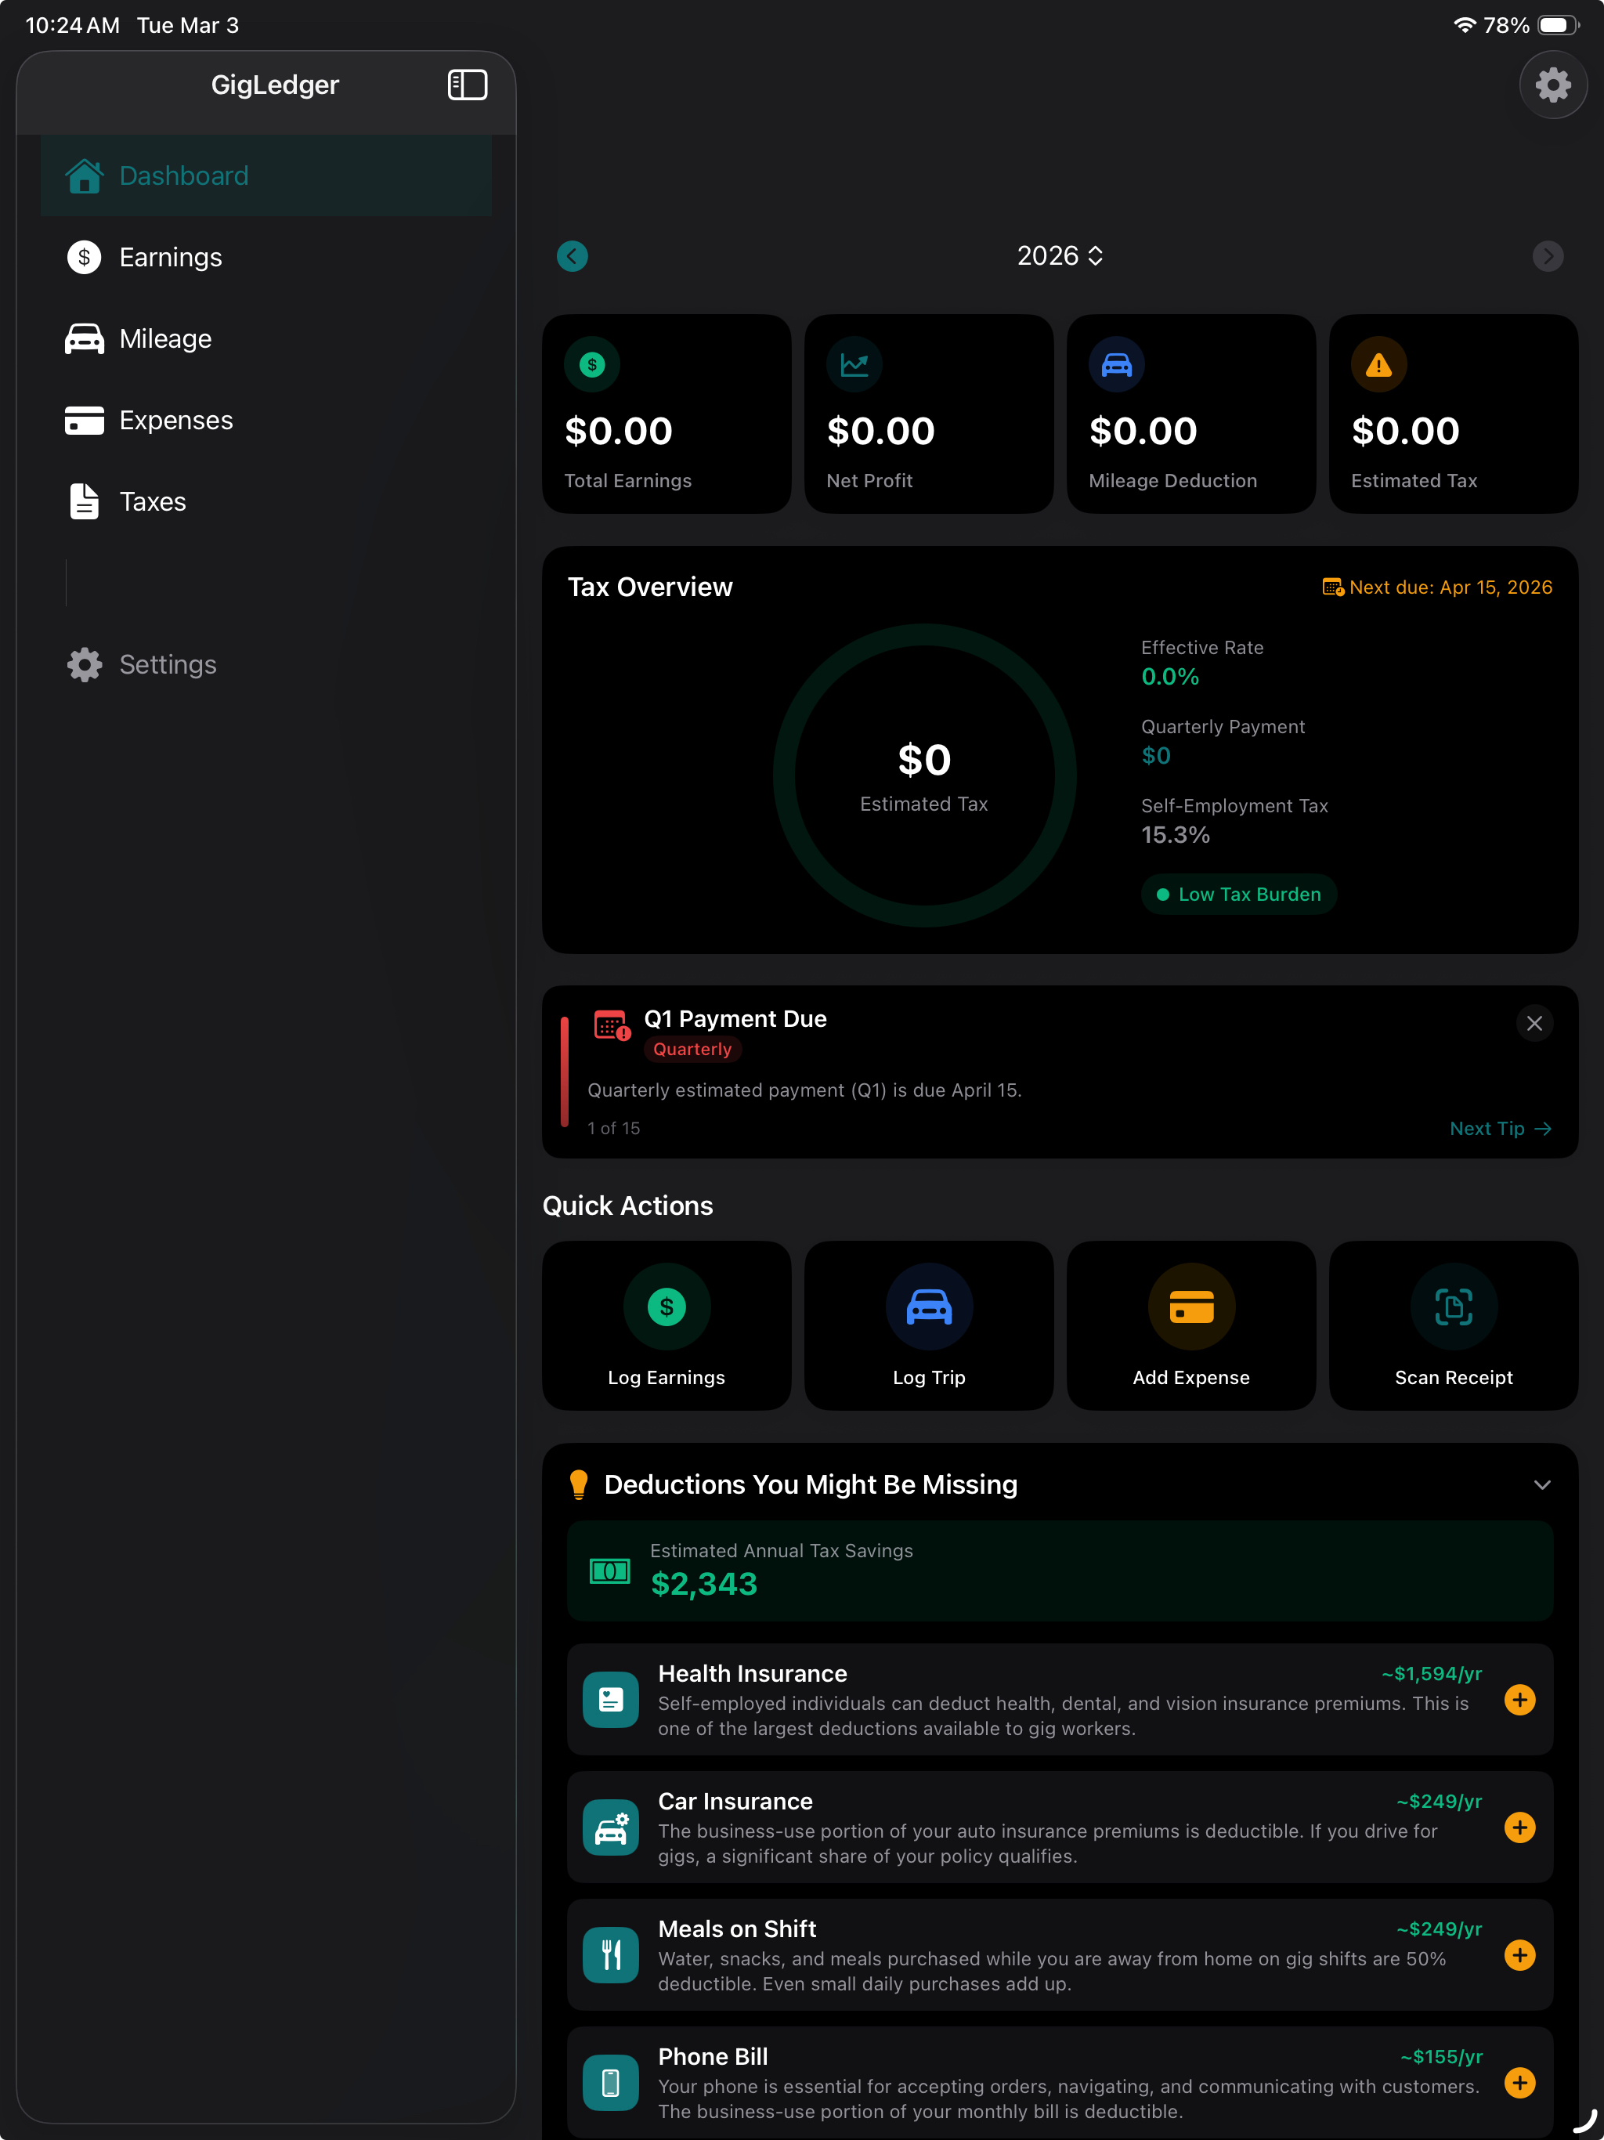Image resolution: width=1604 pixels, height=2140 pixels.
Task: Click the Low Tax Burden badge
Action: click(x=1239, y=895)
